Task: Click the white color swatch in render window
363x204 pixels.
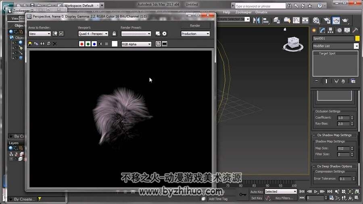Action: [x=115, y=44]
